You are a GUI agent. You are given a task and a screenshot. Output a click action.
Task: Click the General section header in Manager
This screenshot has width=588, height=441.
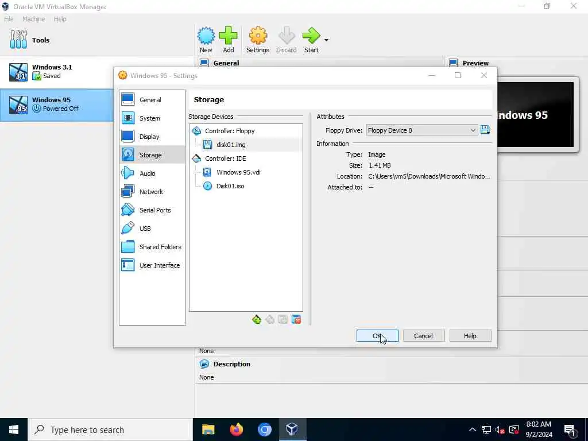click(226, 63)
